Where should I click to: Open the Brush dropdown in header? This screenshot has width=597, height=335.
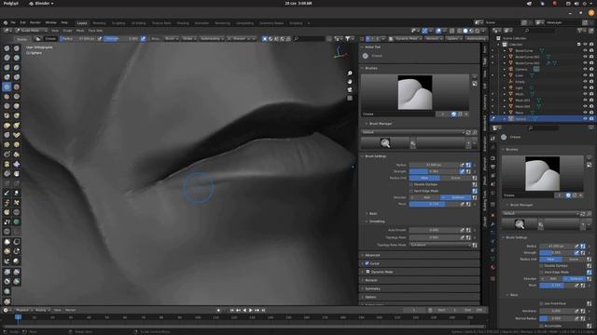click(171, 39)
